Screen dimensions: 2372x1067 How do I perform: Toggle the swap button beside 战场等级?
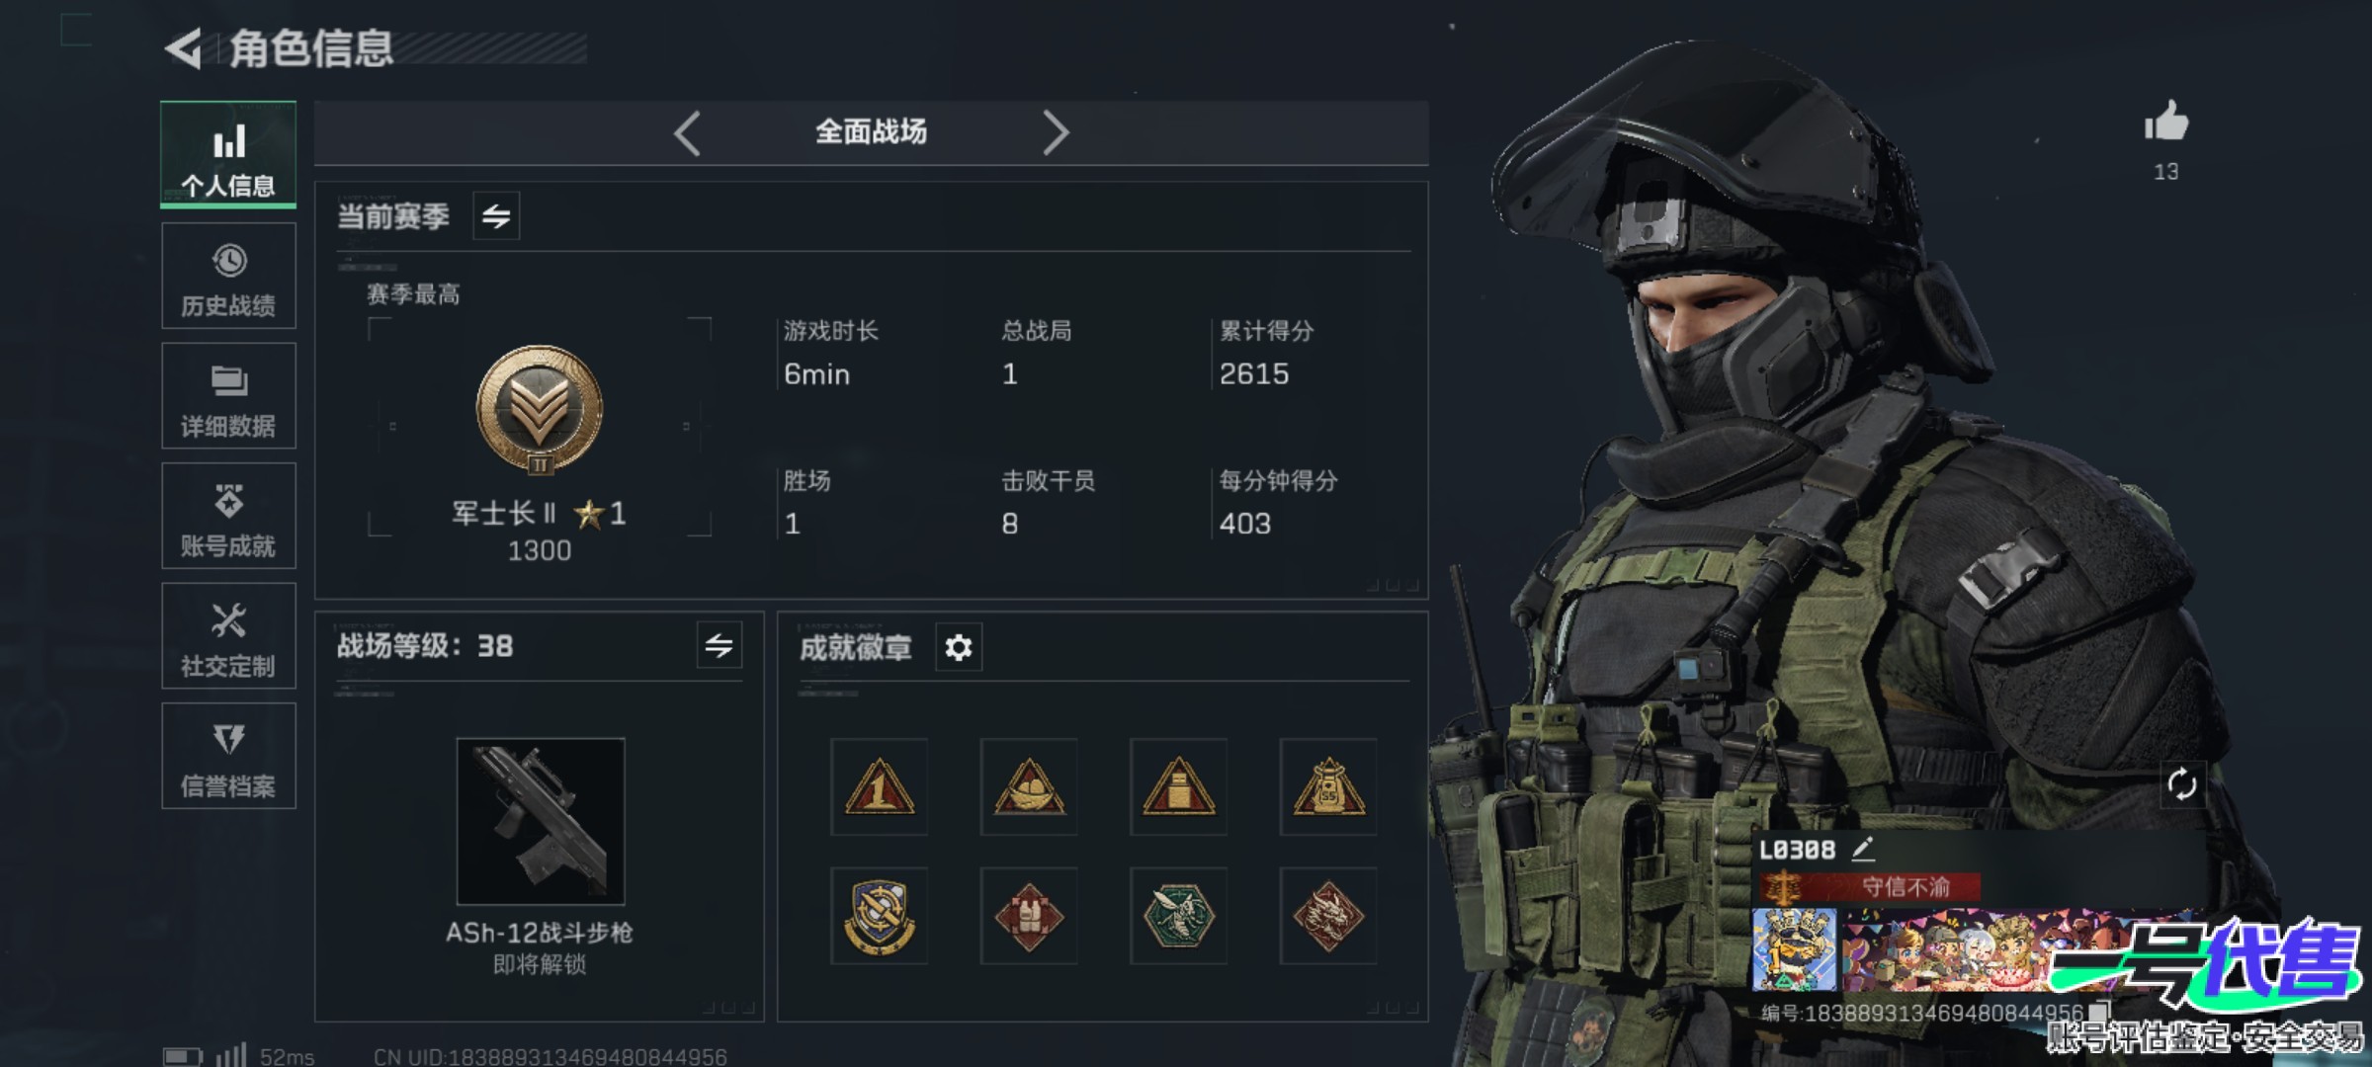719,645
